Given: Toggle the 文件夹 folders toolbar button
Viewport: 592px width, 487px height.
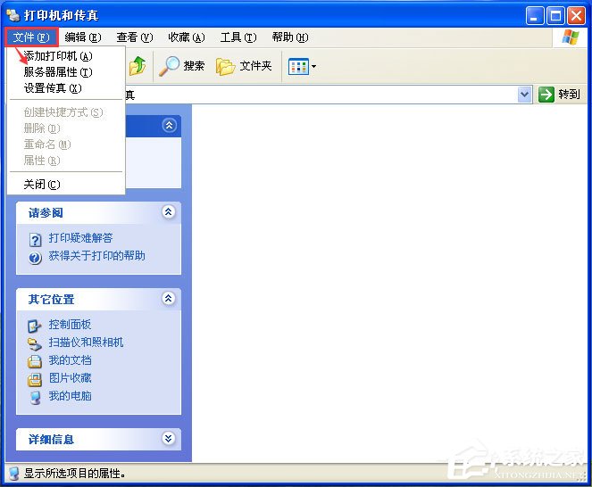Looking at the screenshot, I should (x=244, y=66).
